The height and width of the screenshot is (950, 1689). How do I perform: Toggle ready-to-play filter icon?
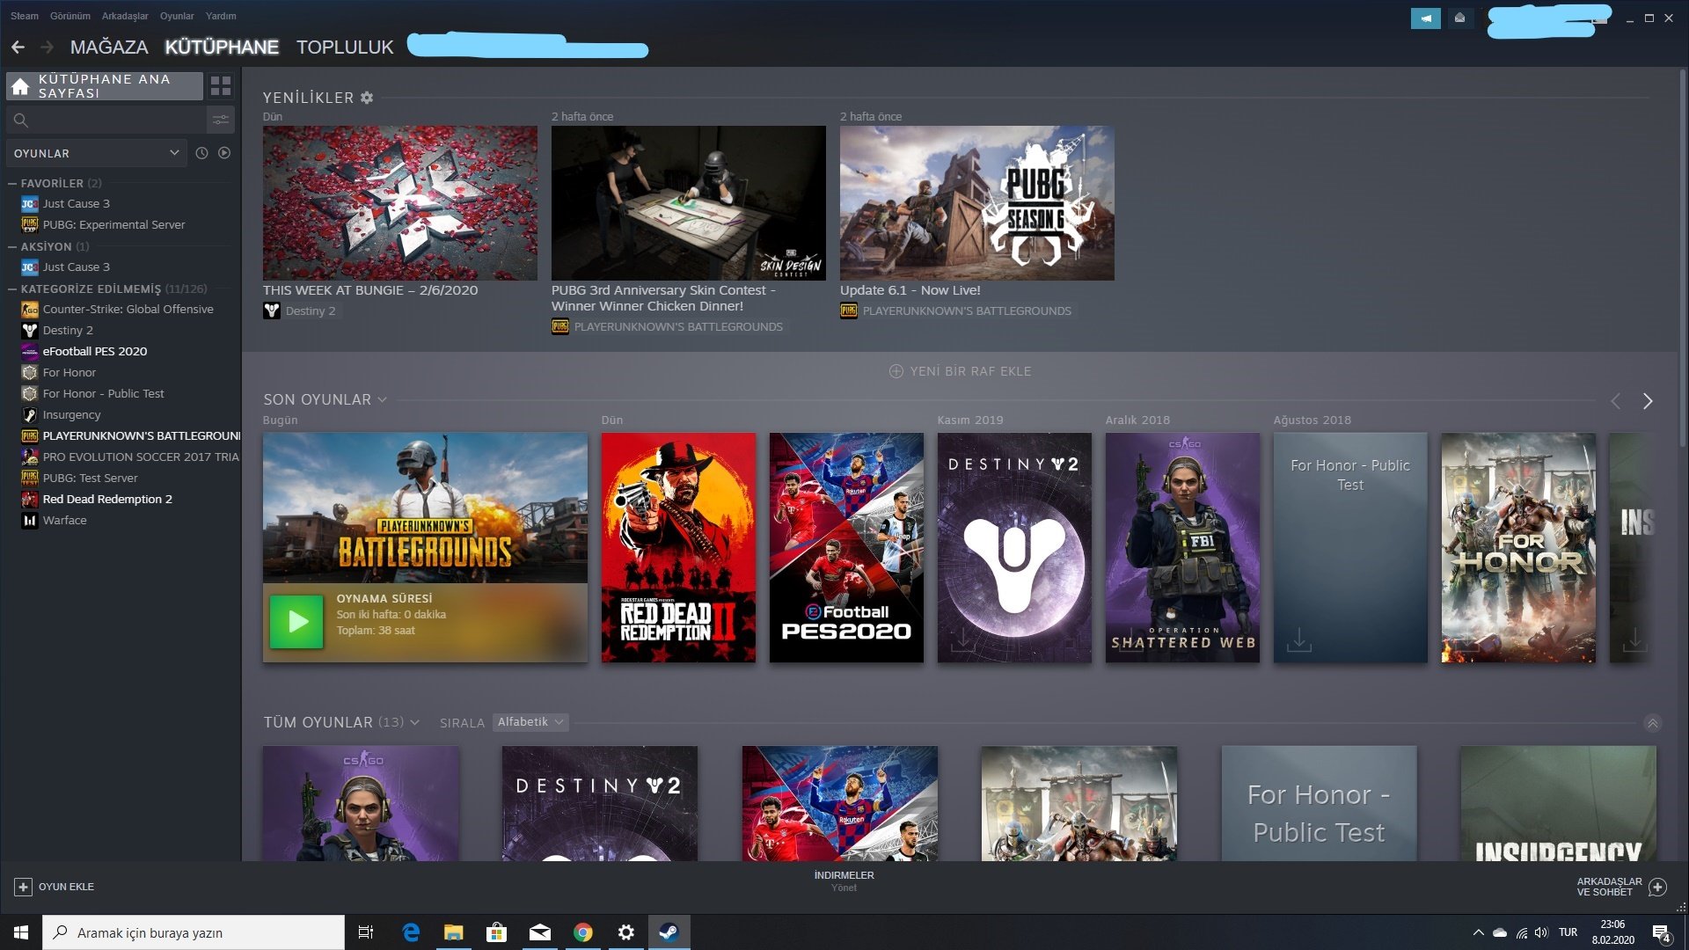coord(224,153)
